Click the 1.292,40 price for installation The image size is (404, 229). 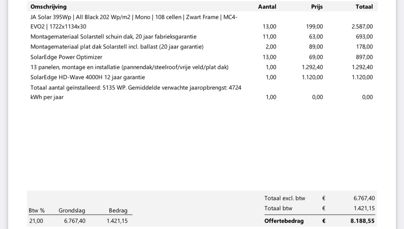coord(313,67)
